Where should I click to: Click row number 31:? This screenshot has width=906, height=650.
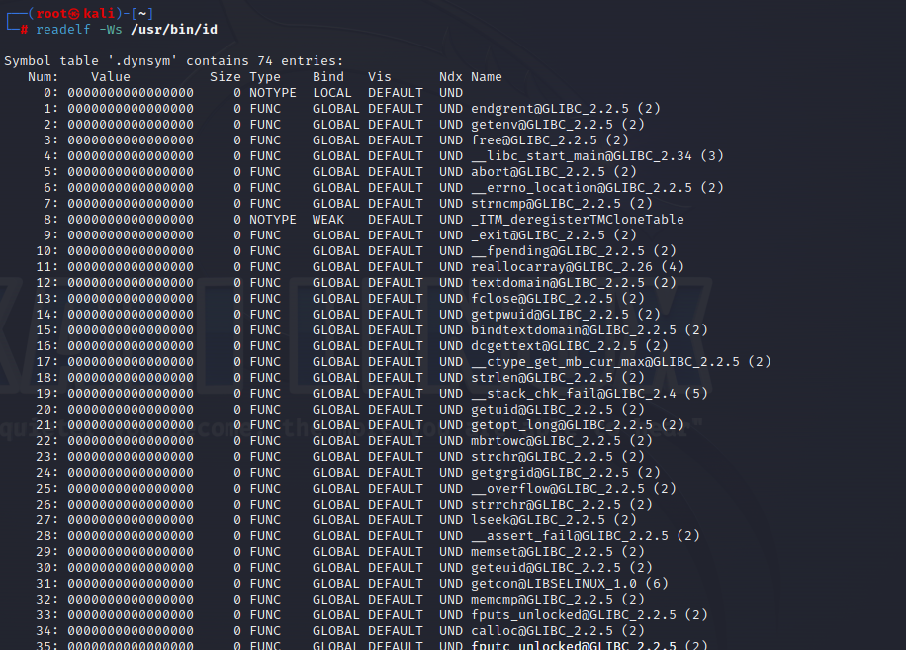point(47,584)
